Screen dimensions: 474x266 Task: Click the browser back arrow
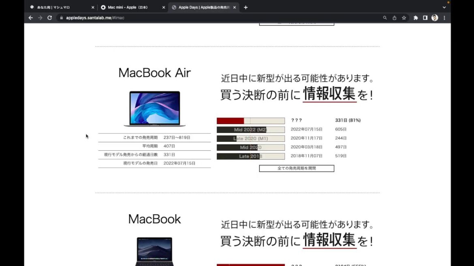pos(30,18)
